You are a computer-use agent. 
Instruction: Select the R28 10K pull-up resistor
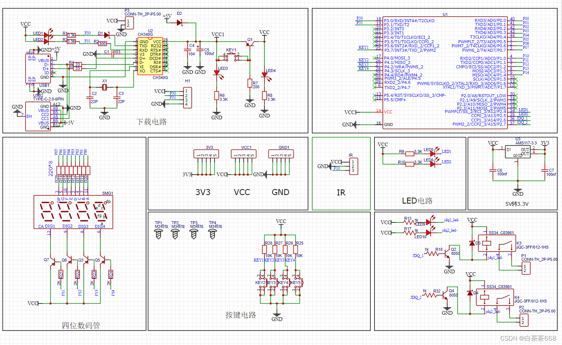264,249
